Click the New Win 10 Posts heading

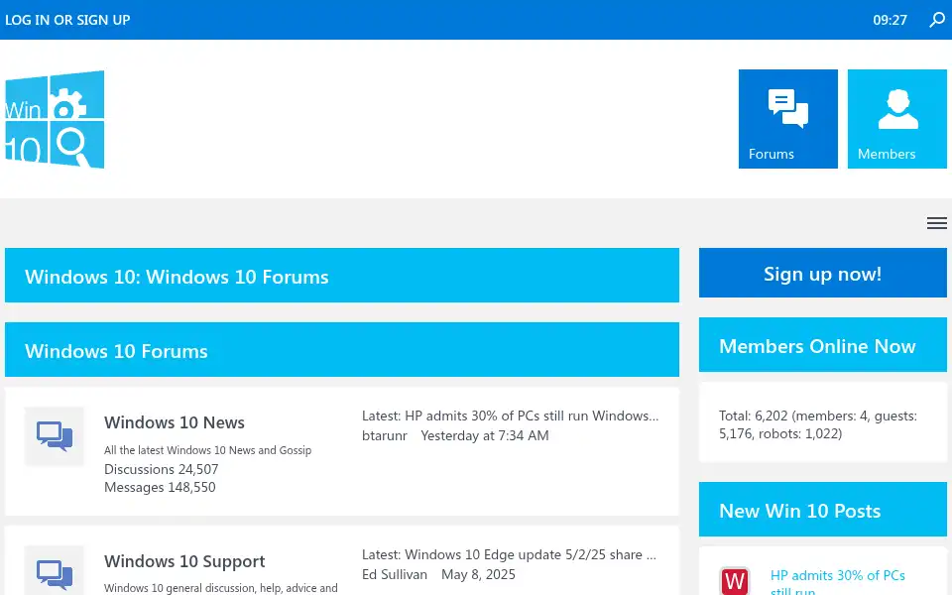(823, 510)
